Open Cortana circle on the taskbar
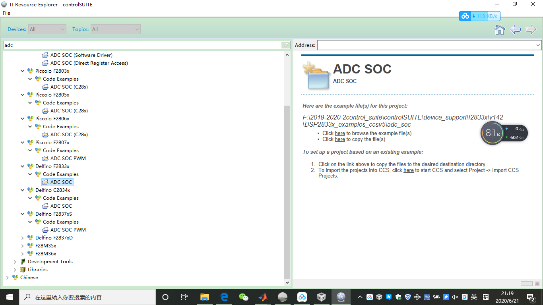This screenshot has width=543, height=305. 165,297
